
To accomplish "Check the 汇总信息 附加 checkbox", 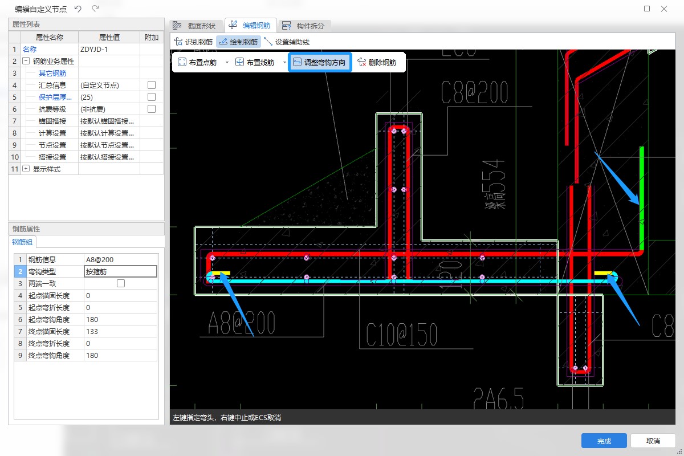I will point(152,85).
